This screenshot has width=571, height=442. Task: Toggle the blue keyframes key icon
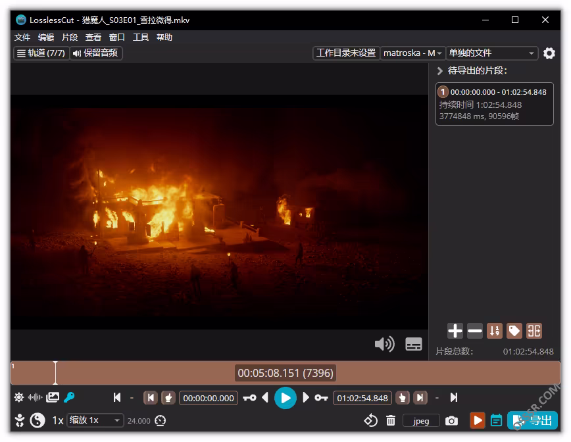(69, 397)
